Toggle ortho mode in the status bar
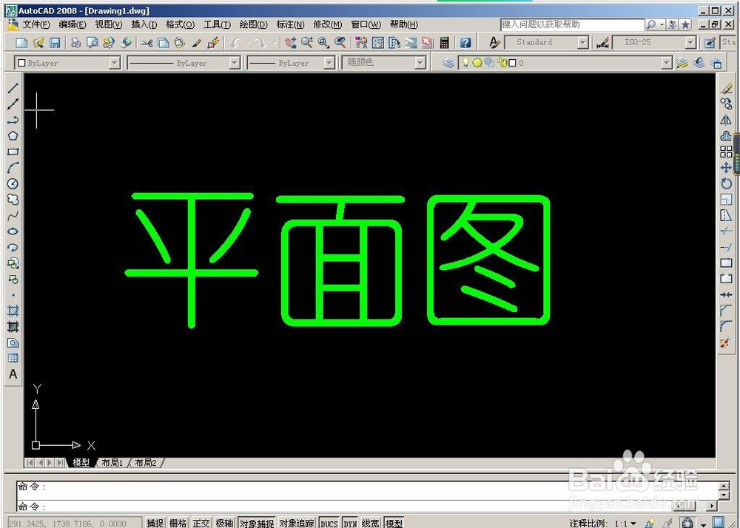740x528 pixels. click(x=201, y=523)
